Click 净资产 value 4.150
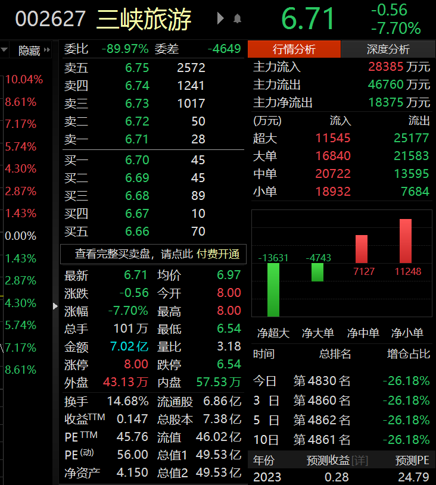Screen dimensions: 436x485 [x=132, y=473]
